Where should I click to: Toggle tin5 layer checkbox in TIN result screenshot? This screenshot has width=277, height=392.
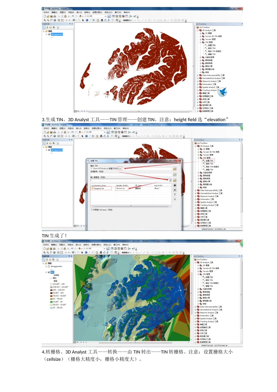(49, 272)
